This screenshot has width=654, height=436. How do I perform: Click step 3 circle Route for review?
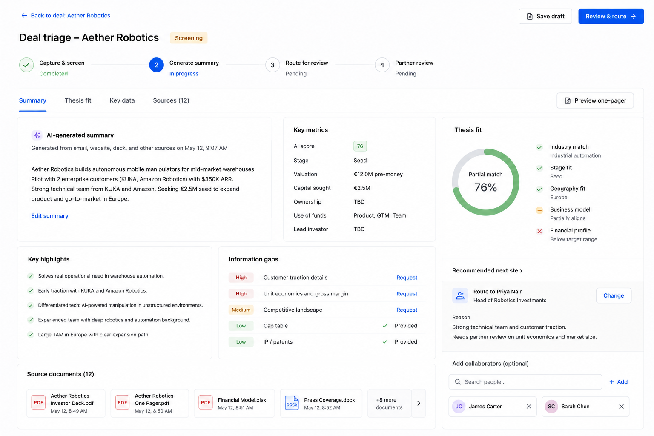272,65
